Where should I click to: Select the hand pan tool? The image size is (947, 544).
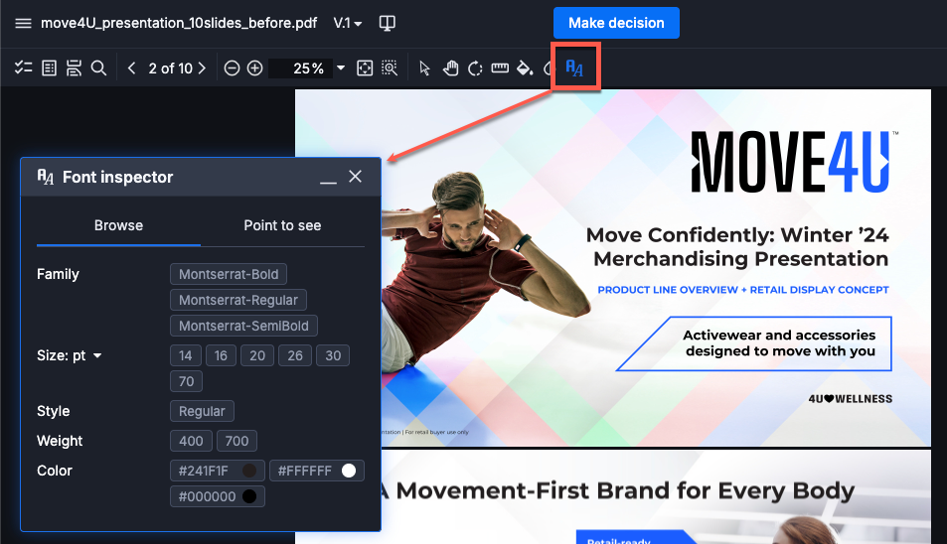click(x=450, y=68)
